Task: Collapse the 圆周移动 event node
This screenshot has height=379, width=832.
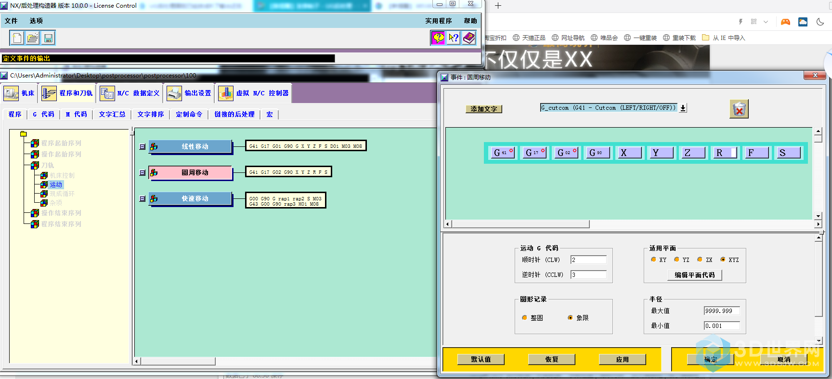Action: (143, 173)
